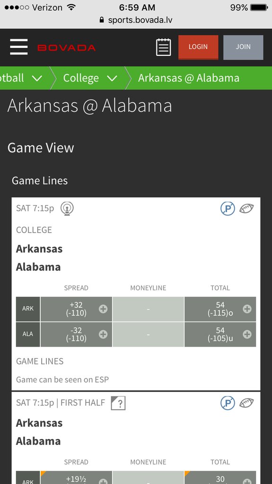Select Arkansas @ Alabama breadcrumb item
The image size is (272, 484).
[188, 78]
